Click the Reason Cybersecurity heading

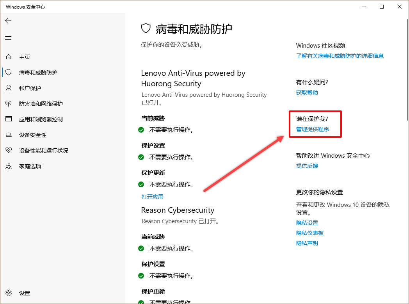coord(178,210)
